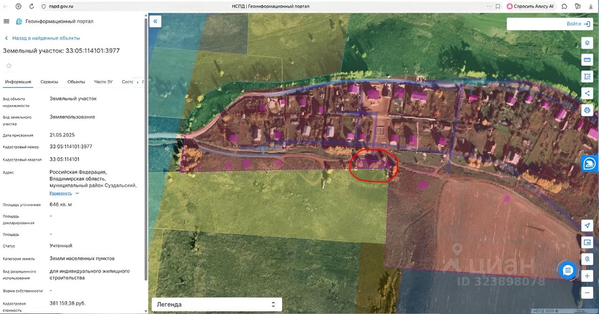Share the current map view

587,93
